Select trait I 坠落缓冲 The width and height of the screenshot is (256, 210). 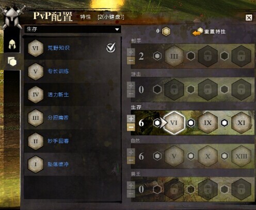tap(73, 164)
